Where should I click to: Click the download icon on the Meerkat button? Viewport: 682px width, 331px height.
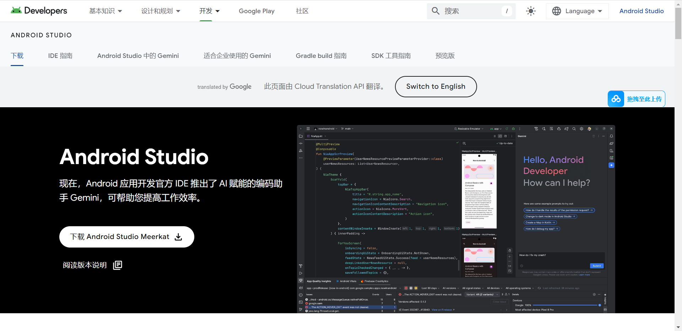coord(178,237)
